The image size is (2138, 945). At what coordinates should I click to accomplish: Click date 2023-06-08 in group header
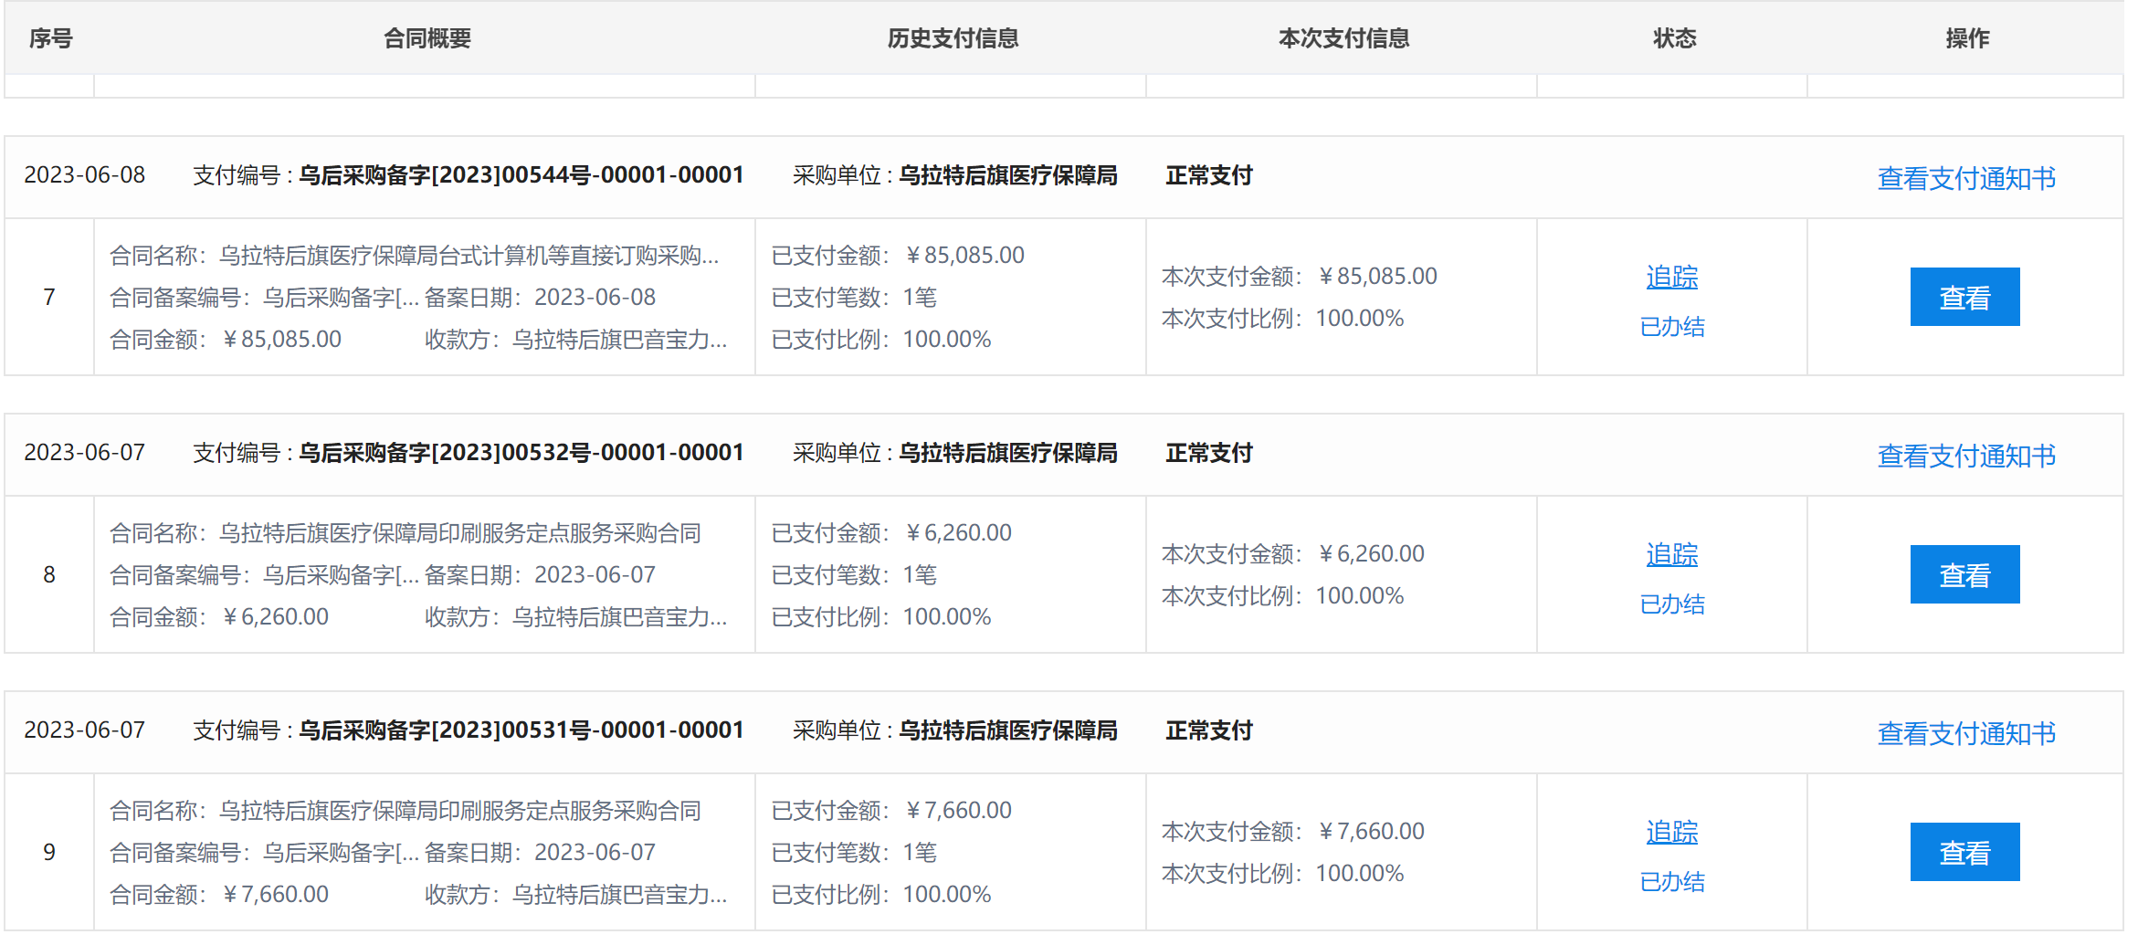(85, 174)
